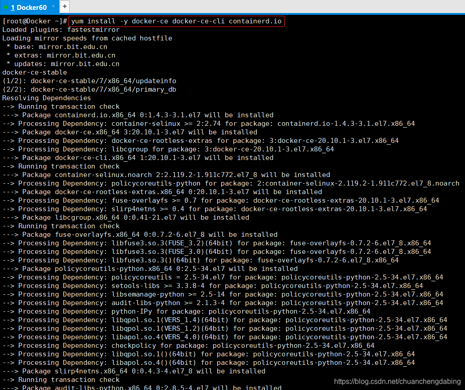
Task: Click the (1/2) updateinfo line
Action: (x=89, y=81)
